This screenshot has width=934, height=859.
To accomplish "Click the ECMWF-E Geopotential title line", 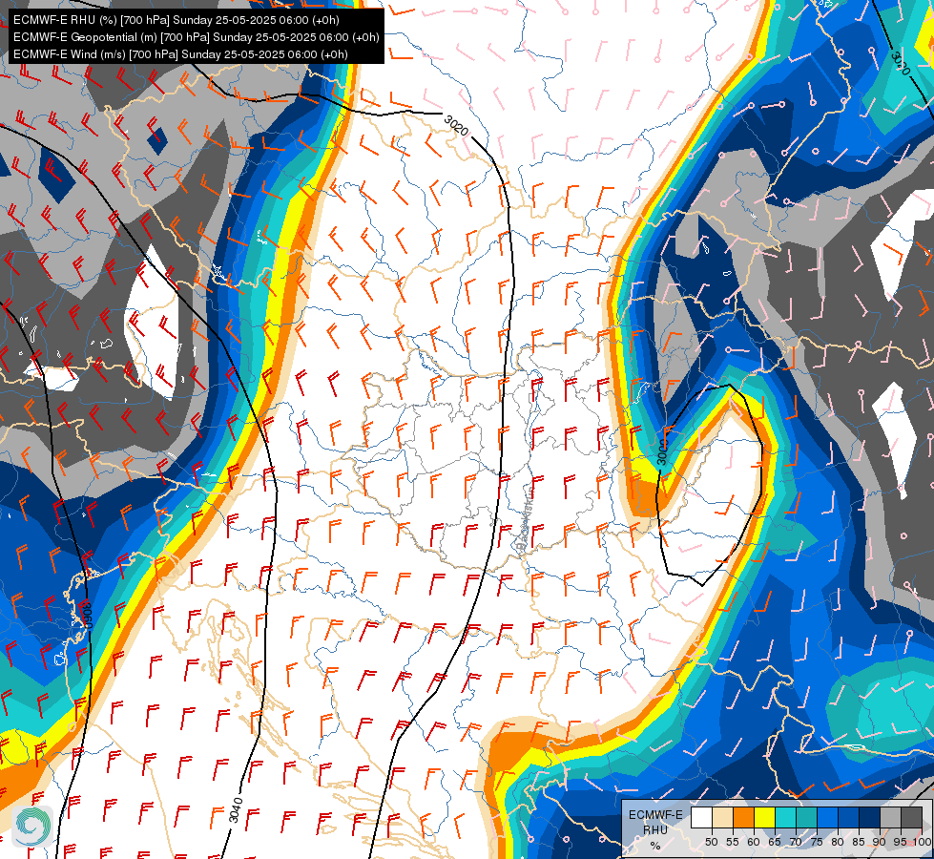I will pyautogui.click(x=196, y=37).
